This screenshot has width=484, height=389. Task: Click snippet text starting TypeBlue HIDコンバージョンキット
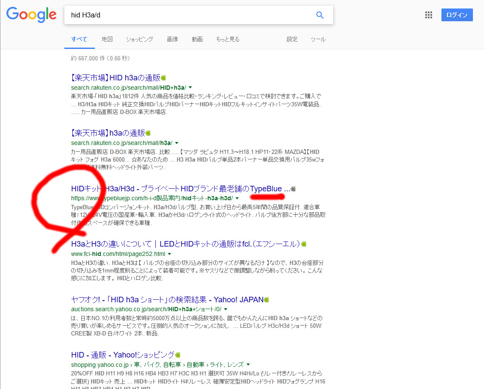pos(198,215)
